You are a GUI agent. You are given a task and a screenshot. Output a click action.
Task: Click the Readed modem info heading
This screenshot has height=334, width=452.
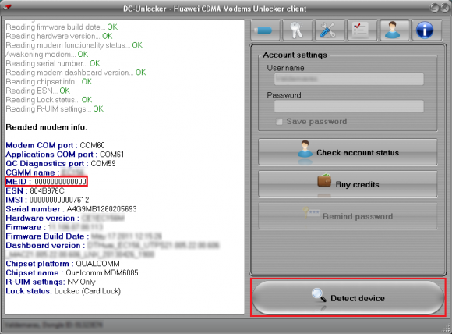click(x=47, y=127)
